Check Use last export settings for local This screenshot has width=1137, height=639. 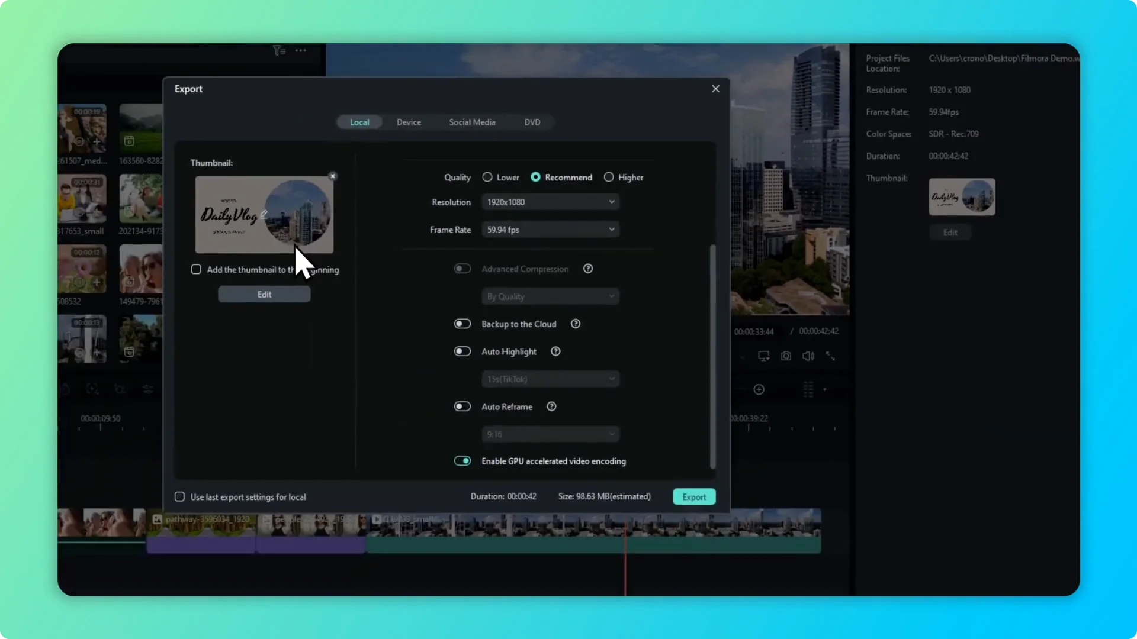click(179, 496)
